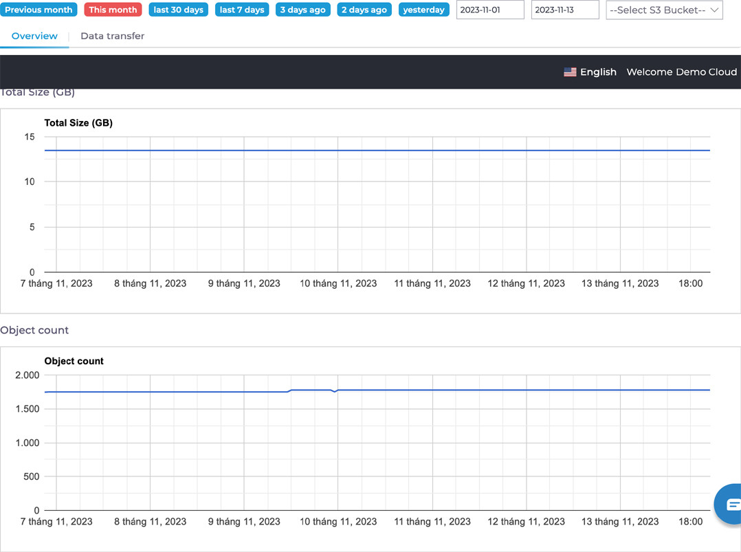The height and width of the screenshot is (552, 741).
Task: Click the bold Object count chart title
Action: pyautogui.click(x=74, y=361)
